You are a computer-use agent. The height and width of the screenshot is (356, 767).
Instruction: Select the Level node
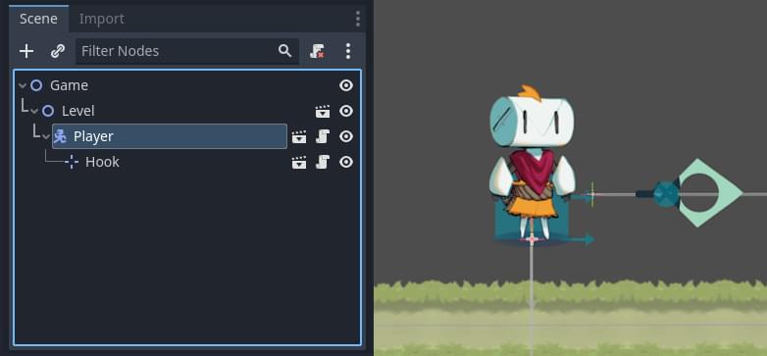(77, 111)
